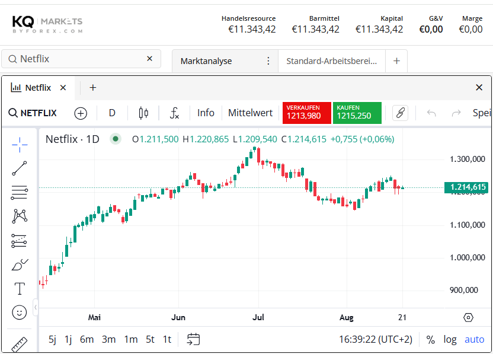Screen dimensions: 493x354
Task: Click the Kapital value
Action: (379, 29)
